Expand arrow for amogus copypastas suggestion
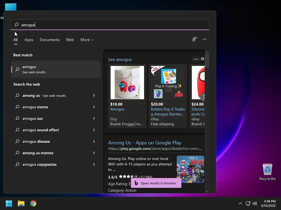This screenshot has width=281, height=210. point(94,164)
